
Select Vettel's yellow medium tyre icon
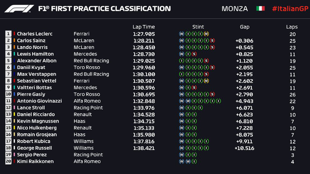pyautogui.click(x=206, y=81)
